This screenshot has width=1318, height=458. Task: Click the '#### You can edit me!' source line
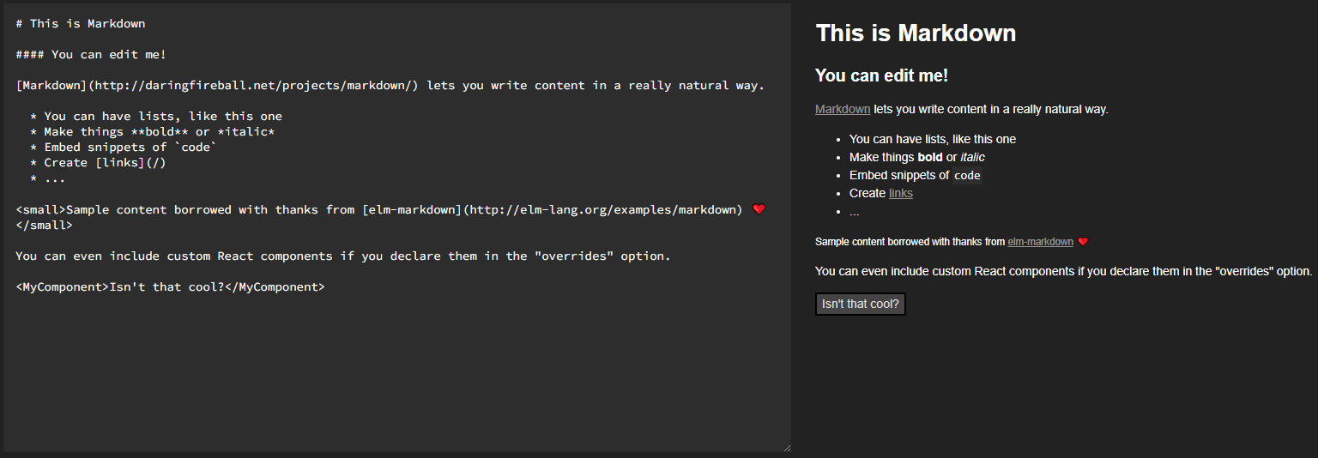(x=91, y=54)
